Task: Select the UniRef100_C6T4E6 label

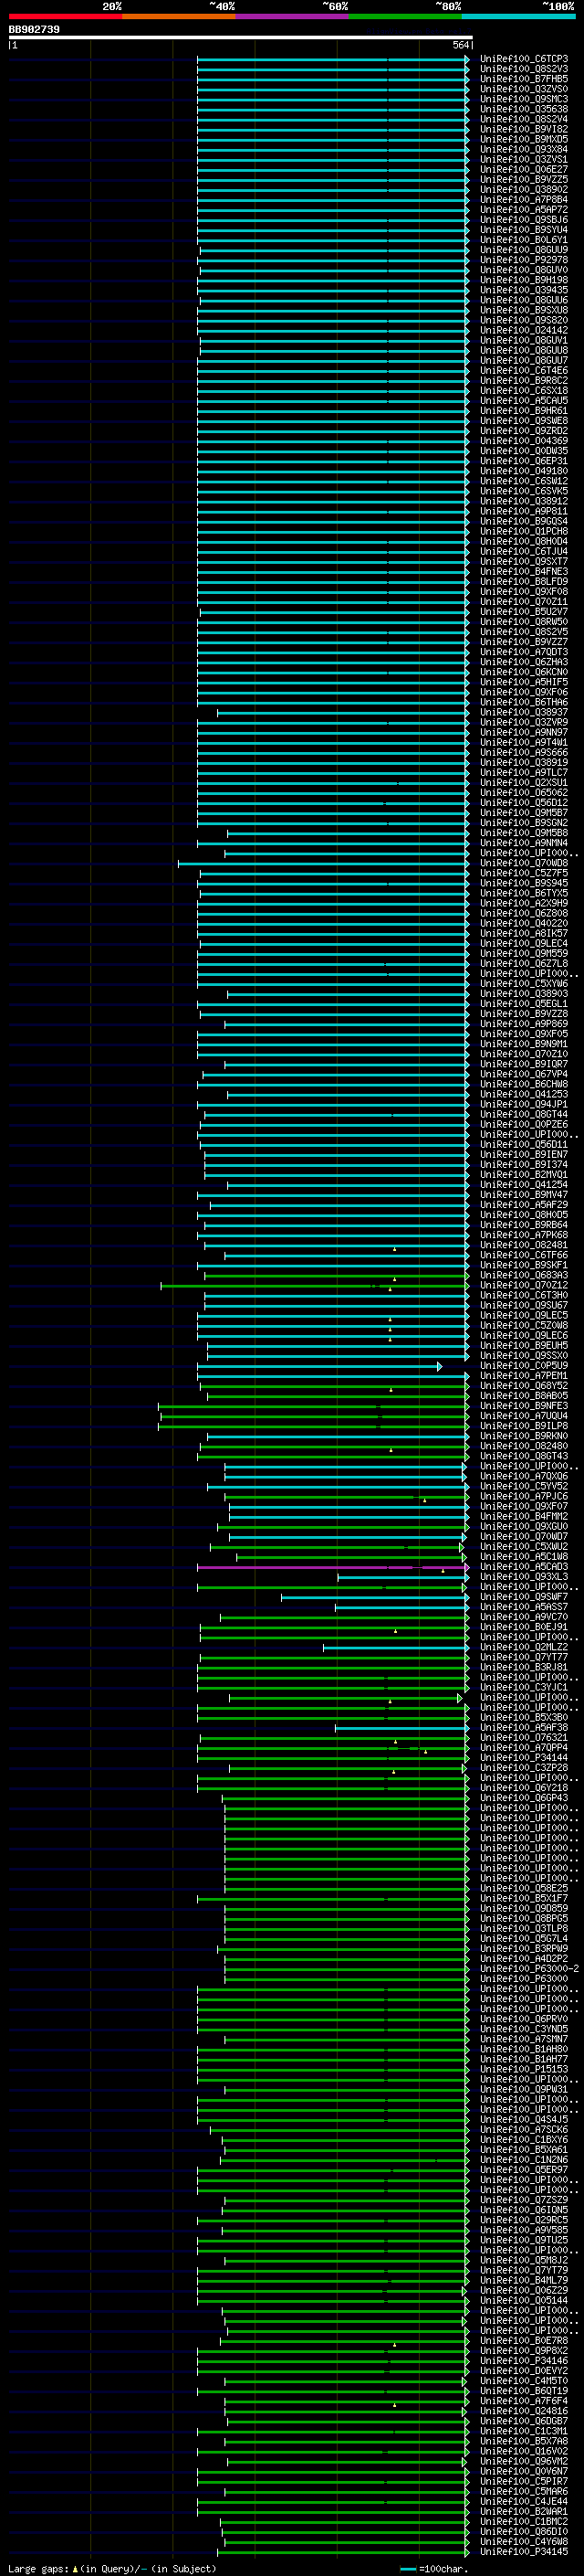Action: (523, 371)
